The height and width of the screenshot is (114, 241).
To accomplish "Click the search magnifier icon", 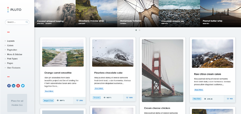I will pyautogui.click(x=27, y=22).
